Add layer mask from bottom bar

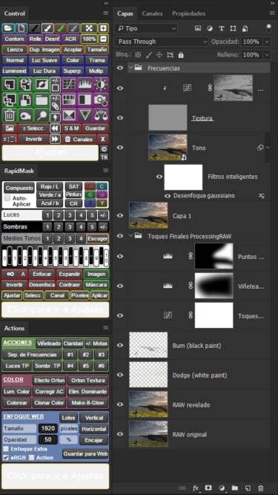tap(208, 488)
